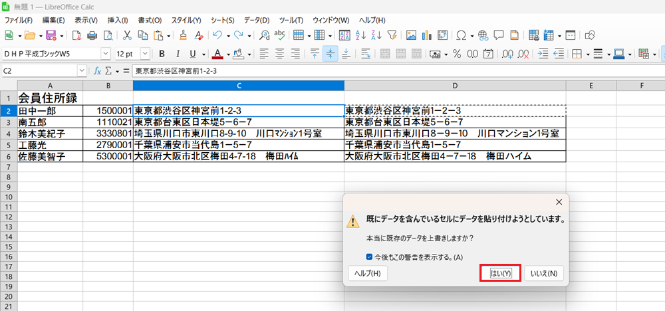665x311 pixels.
Task: Open the draw functions shapes icon
Action: coord(591,35)
